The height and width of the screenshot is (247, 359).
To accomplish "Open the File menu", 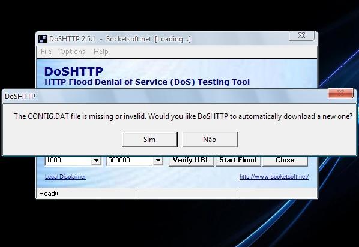I will [x=46, y=52].
